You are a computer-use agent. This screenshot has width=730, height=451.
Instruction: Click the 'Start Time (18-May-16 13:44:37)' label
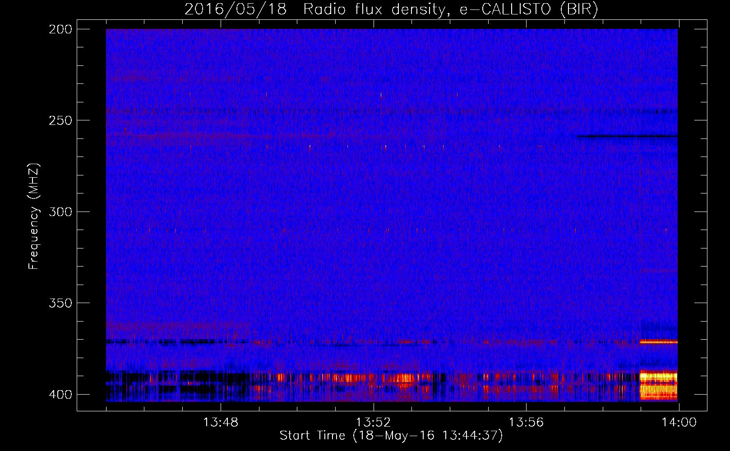[x=391, y=436]
